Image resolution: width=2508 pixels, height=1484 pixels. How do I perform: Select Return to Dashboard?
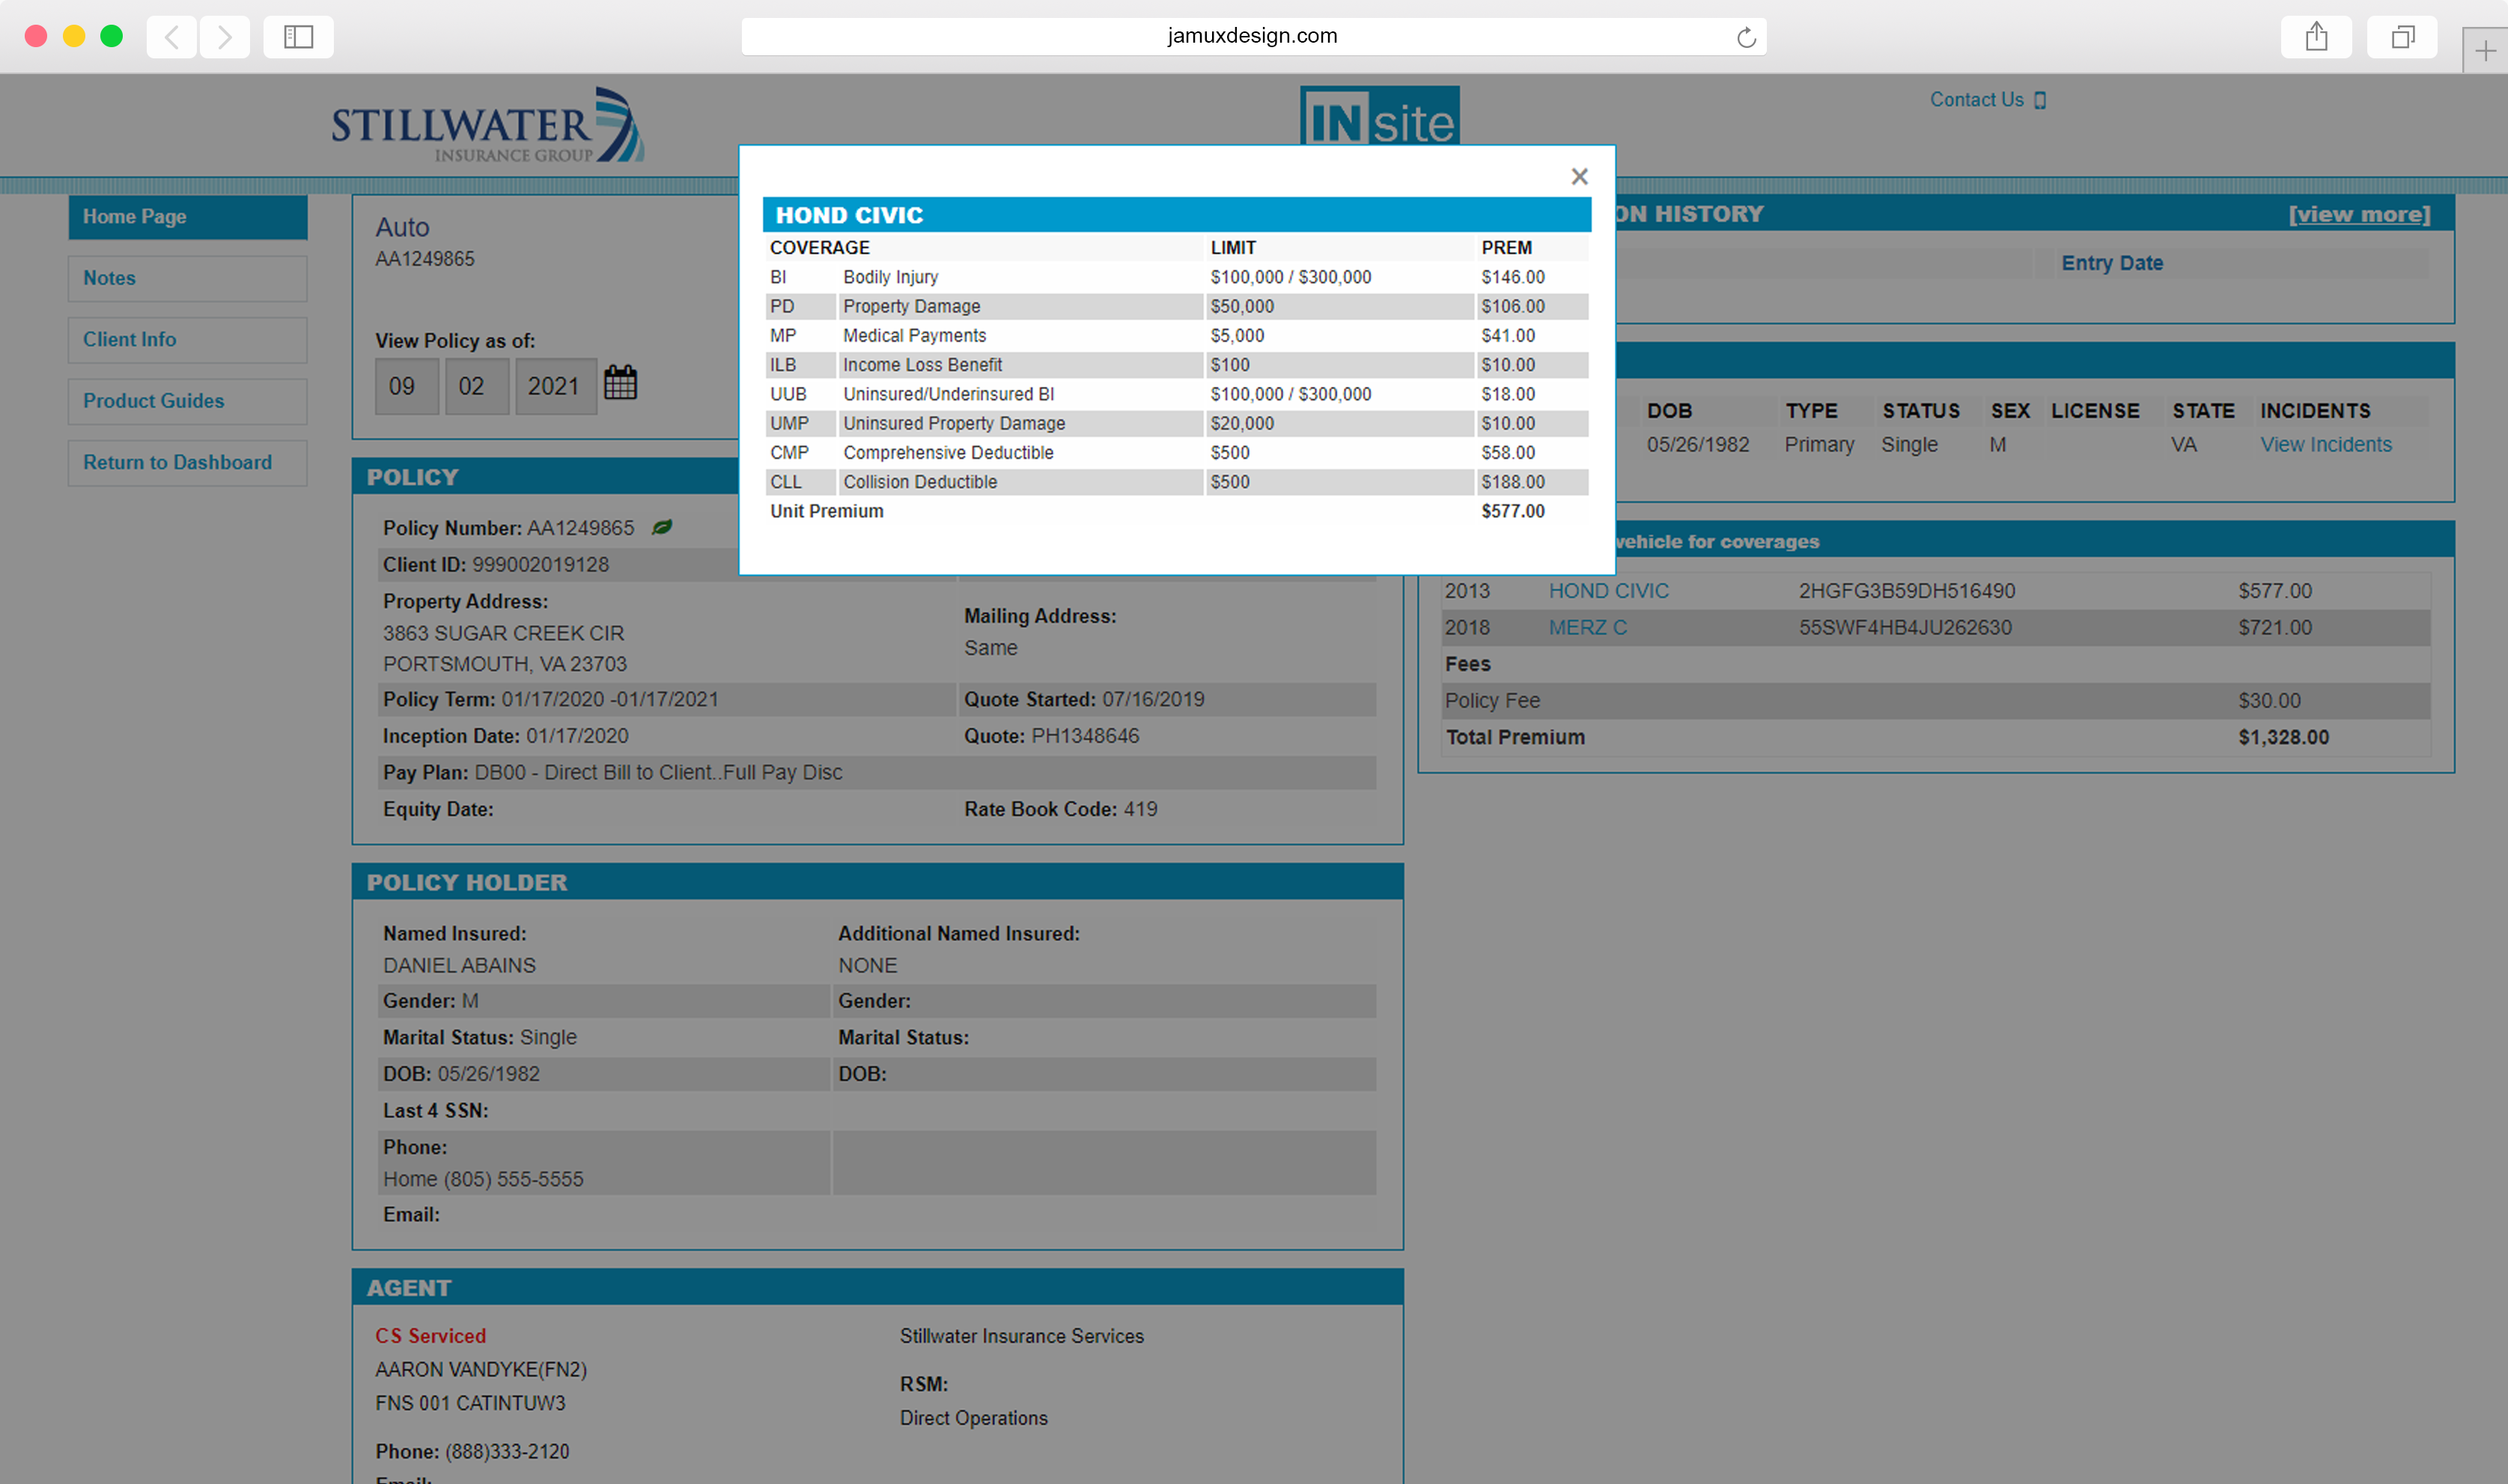[188, 463]
